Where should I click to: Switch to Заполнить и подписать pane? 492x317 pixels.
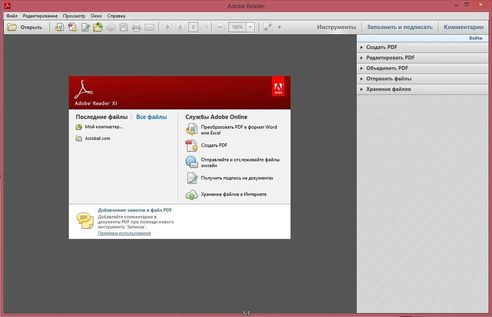click(400, 27)
